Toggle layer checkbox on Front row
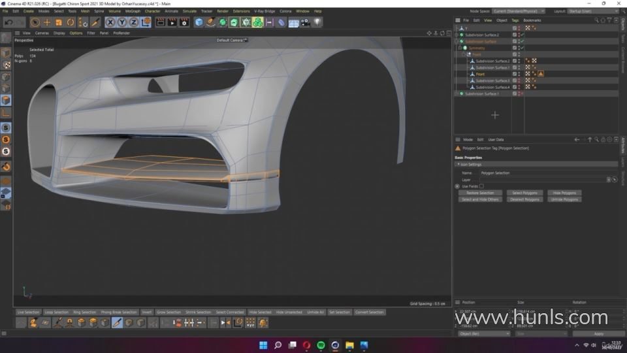 pyautogui.click(x=515, y=74)
